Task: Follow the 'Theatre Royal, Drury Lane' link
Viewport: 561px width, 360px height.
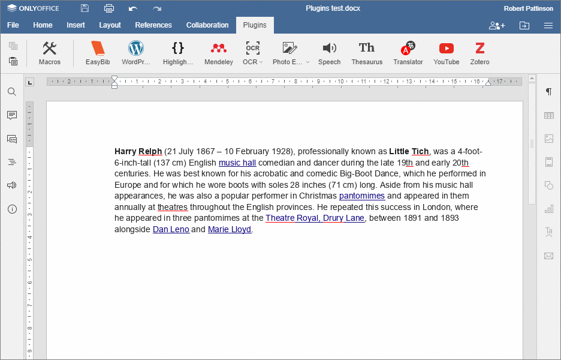Action: pos(315,218)
